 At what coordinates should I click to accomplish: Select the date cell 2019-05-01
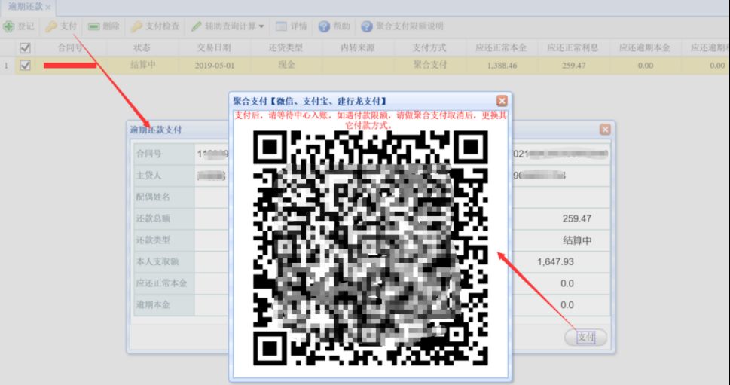click(x=214, y=66)
